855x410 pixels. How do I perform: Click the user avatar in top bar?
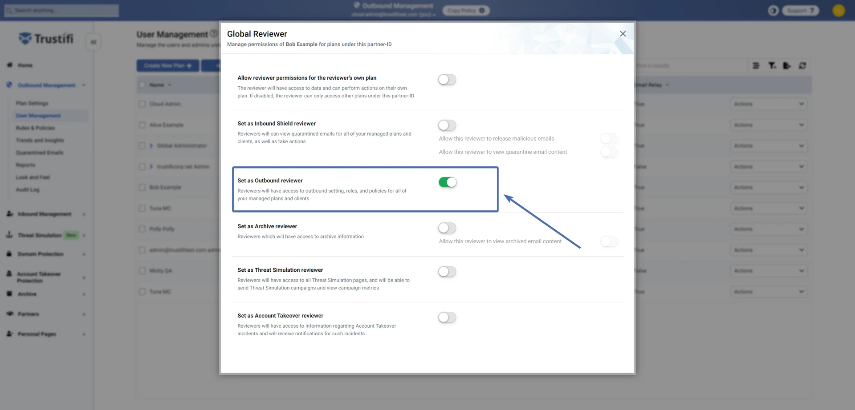tap(839, 11)
